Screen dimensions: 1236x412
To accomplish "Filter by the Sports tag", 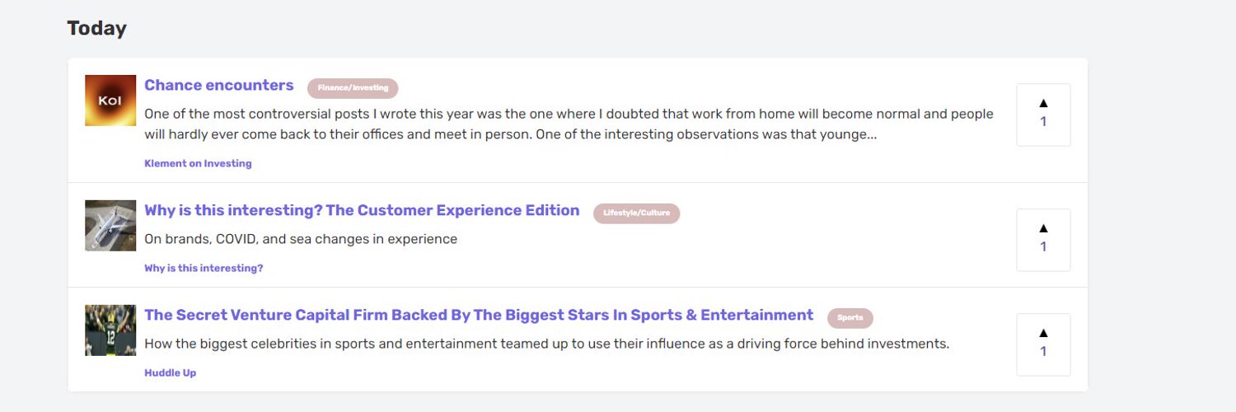I will point(850,318).
